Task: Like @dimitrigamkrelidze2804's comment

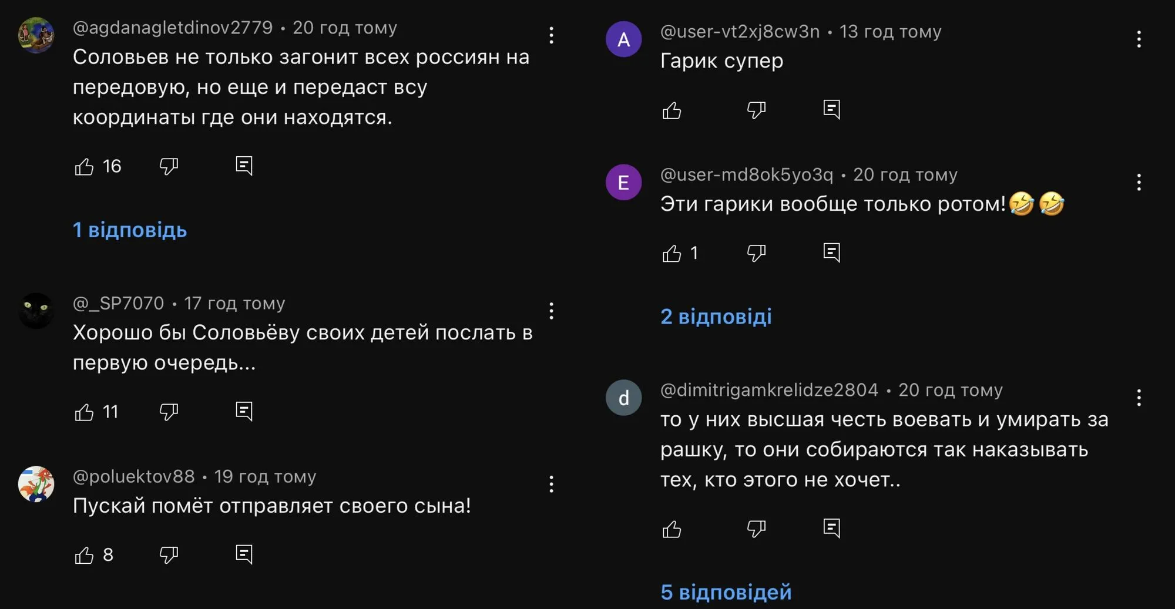Action: point(672,528)
